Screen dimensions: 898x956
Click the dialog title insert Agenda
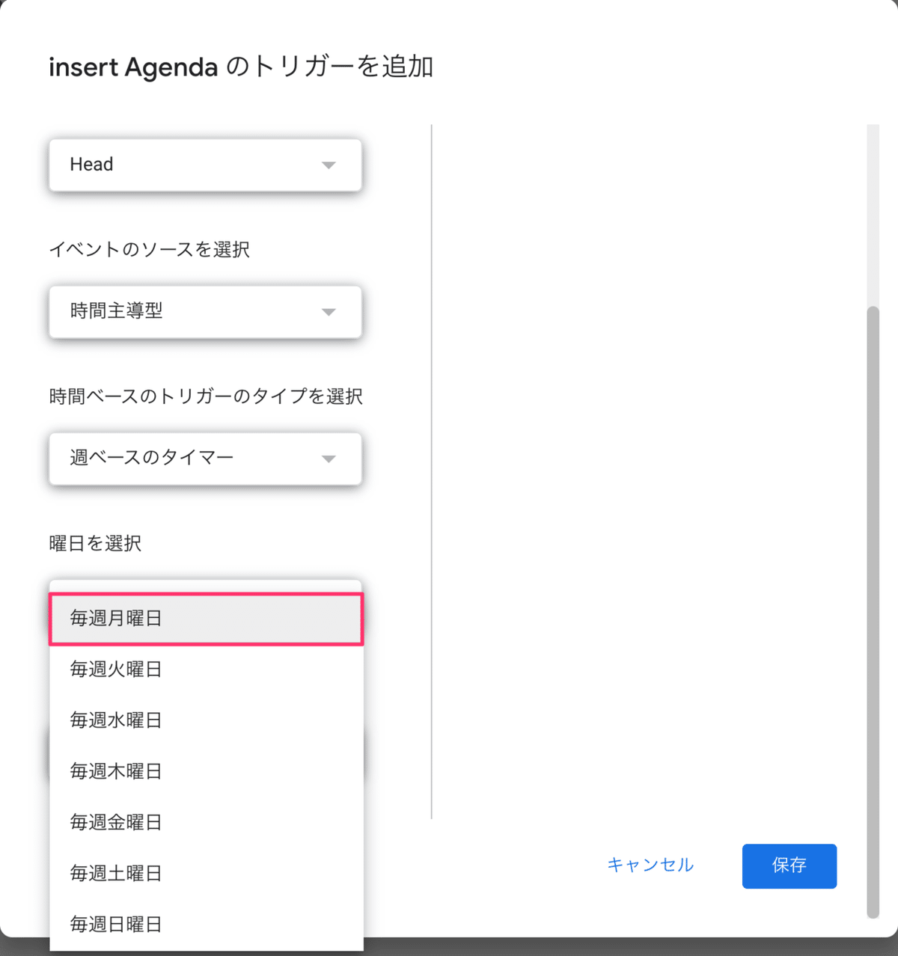242,67
